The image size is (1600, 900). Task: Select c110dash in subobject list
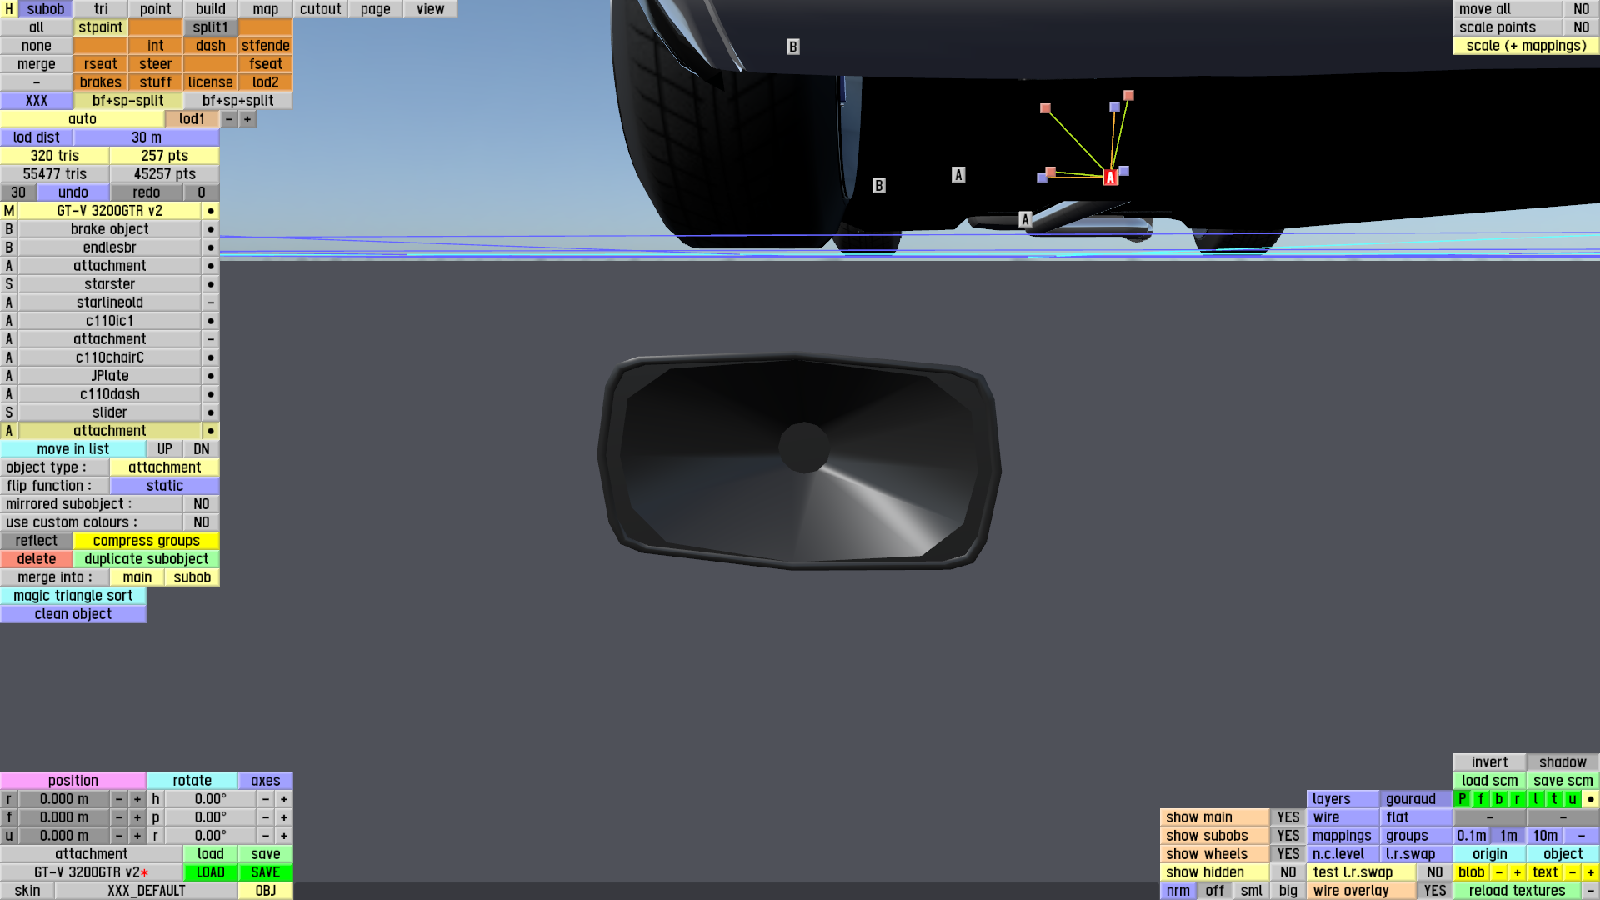[x=109, y=394]
